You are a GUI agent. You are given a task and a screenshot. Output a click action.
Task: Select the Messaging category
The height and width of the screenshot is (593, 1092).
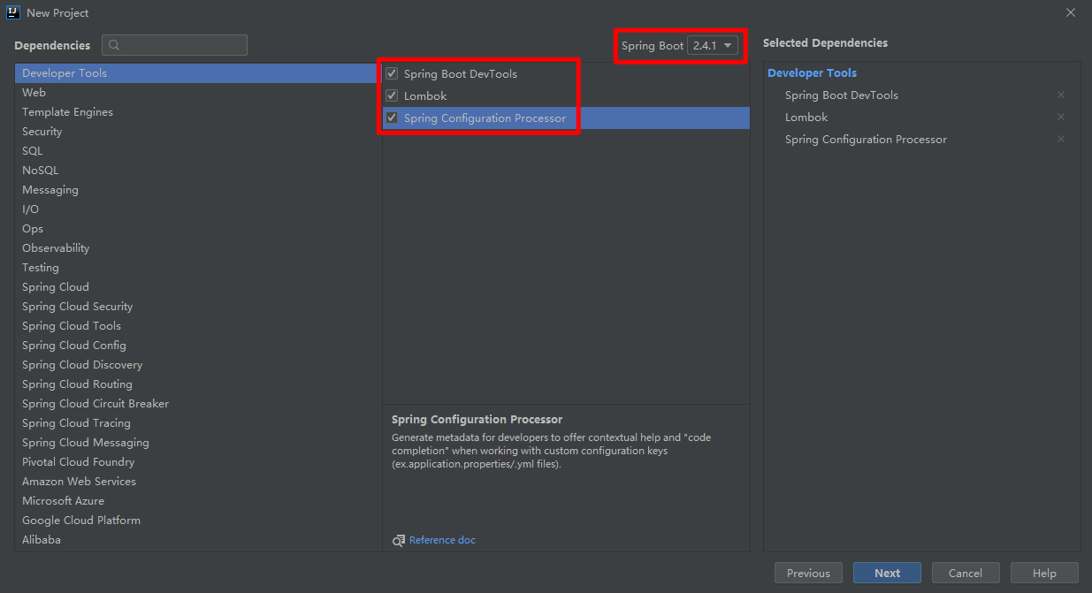pos(196,190)
